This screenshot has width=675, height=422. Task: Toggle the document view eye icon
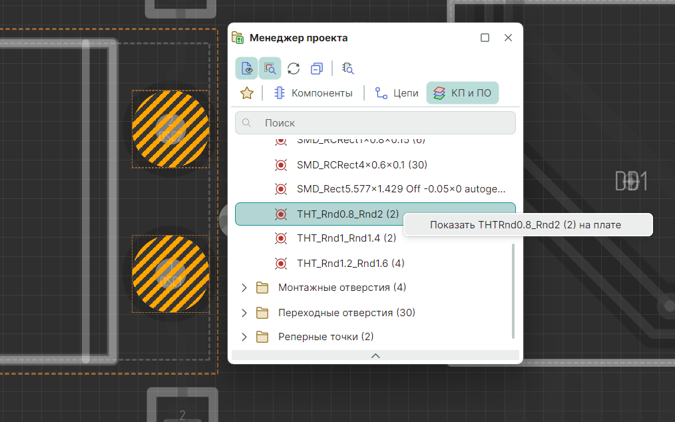click(247, 68)
